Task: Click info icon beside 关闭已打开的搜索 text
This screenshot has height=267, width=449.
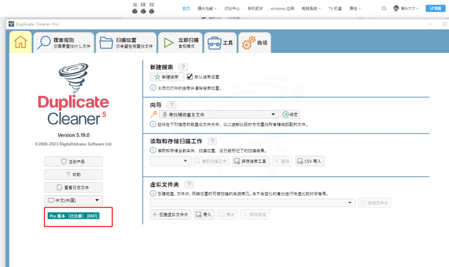Action: pos(153,88)
